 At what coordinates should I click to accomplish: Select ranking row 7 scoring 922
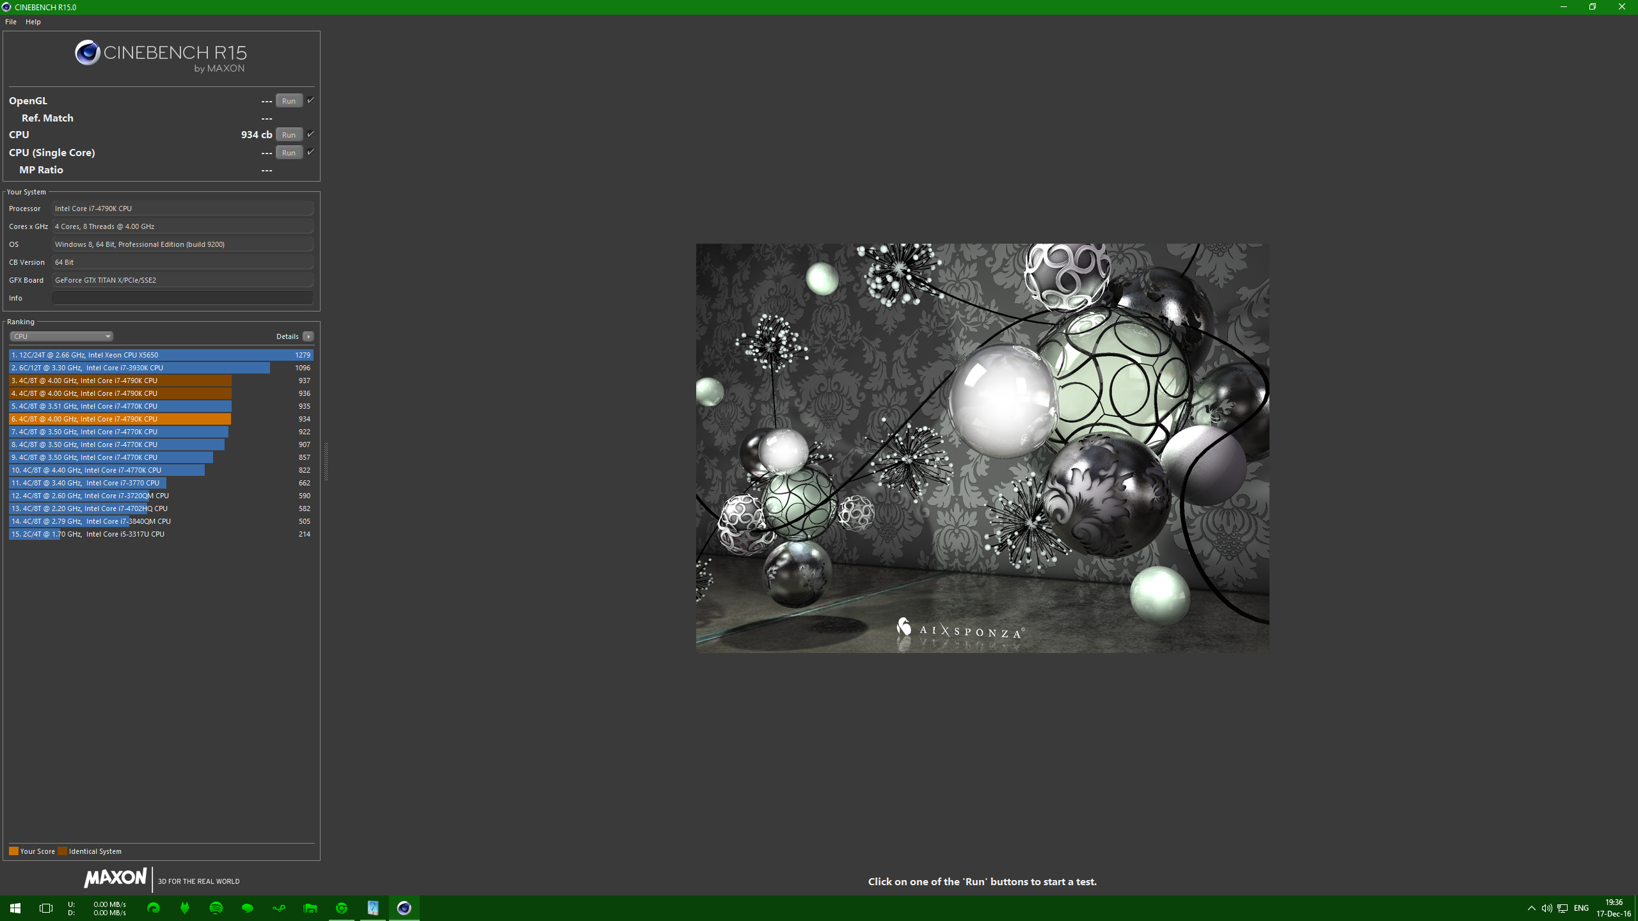161,432
